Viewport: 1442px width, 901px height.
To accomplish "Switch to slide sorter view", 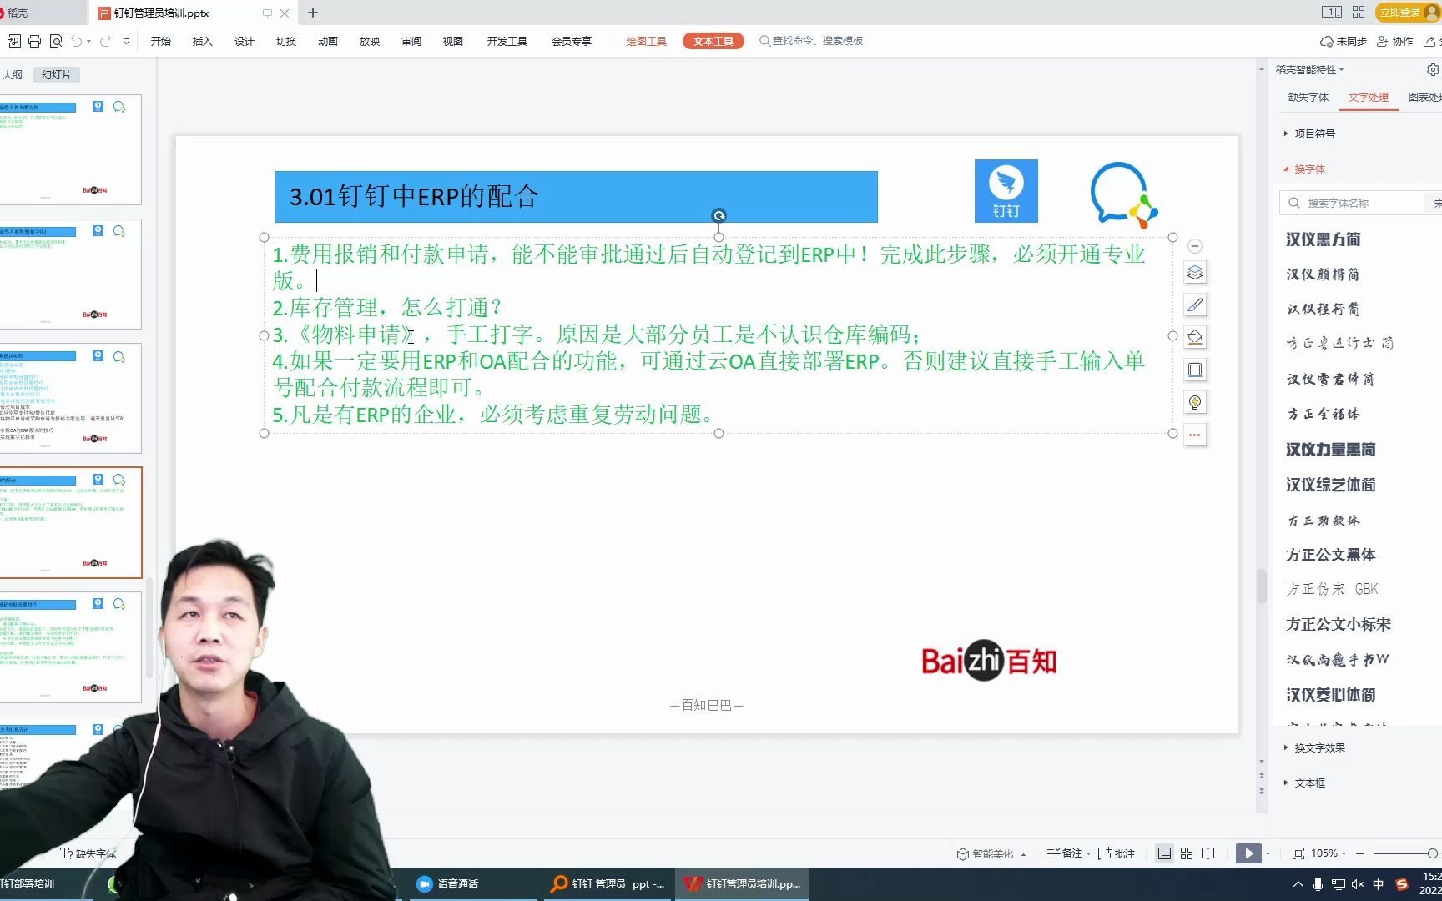I will (1187, 853).
